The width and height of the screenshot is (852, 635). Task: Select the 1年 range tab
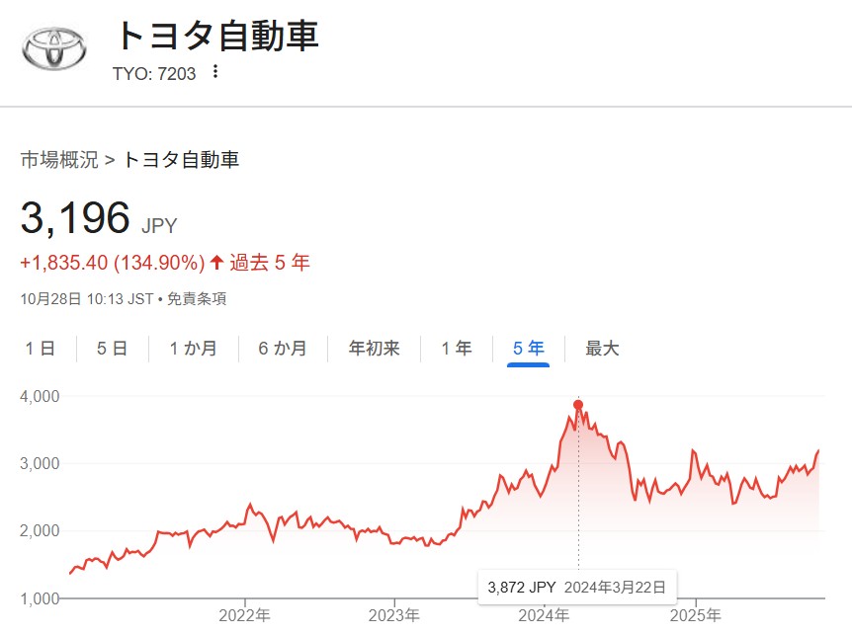pyautogui.click(x=456, y=349)
